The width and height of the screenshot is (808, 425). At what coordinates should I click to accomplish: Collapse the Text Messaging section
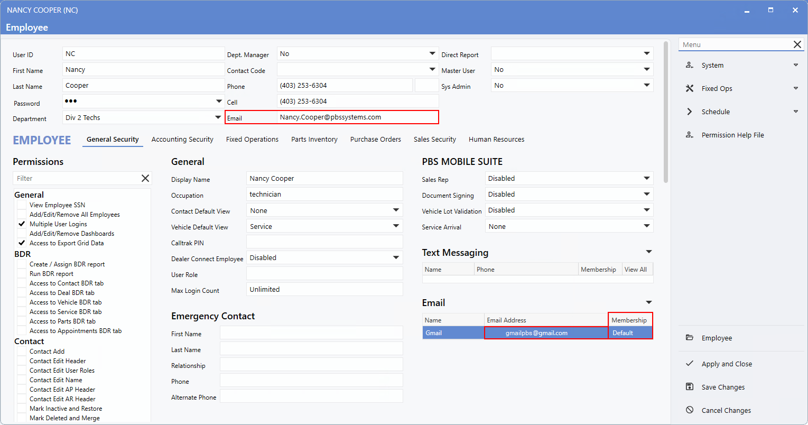649,252
